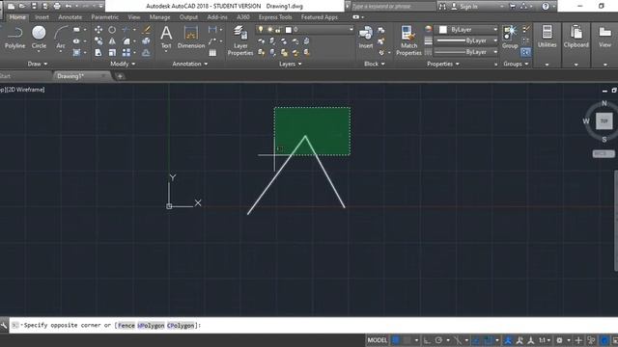Switch to the Insert ribbon tab
This screenshot has height=347, width=618.
coord(42,17)
